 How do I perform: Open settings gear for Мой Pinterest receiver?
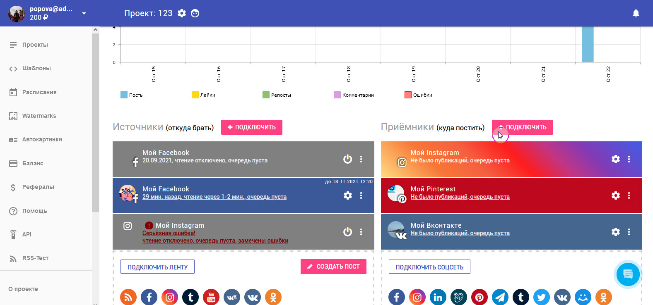616,195
